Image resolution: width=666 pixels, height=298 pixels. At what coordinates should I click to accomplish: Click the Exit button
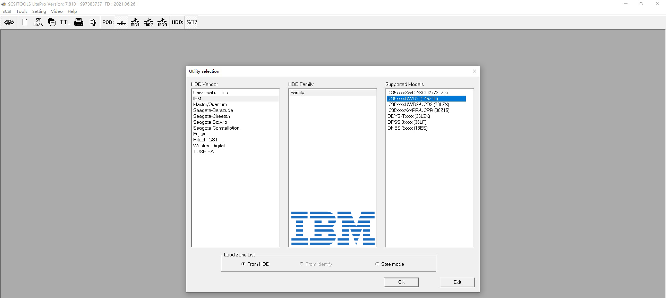pyautogui.click(x=458, y=282)
